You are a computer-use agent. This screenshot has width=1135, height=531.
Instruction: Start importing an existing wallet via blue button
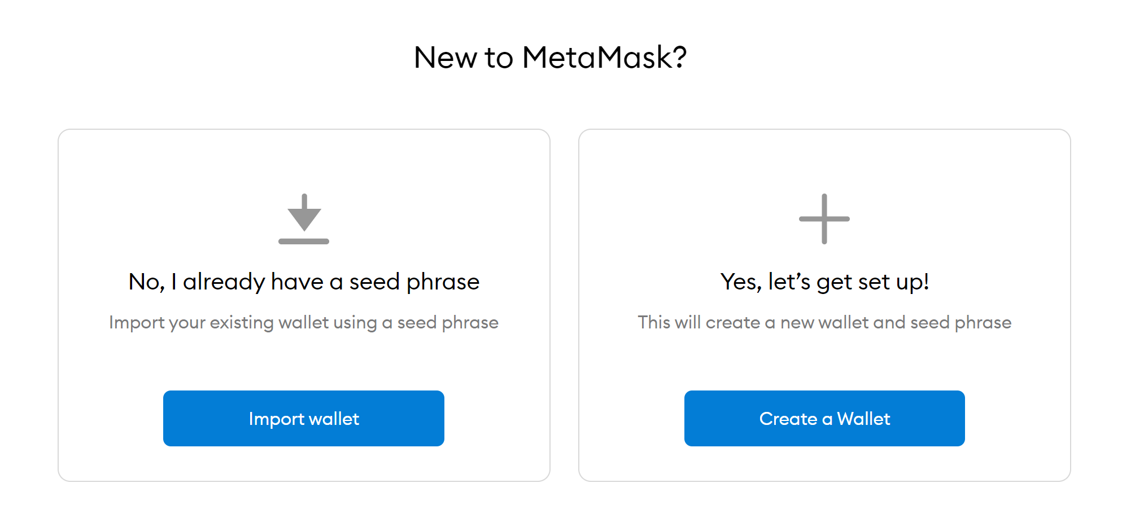(304, 418)
